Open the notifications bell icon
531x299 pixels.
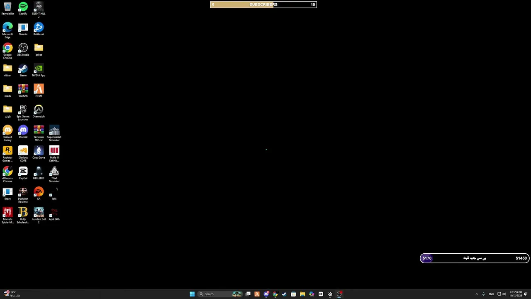click(x=526, y=294)
